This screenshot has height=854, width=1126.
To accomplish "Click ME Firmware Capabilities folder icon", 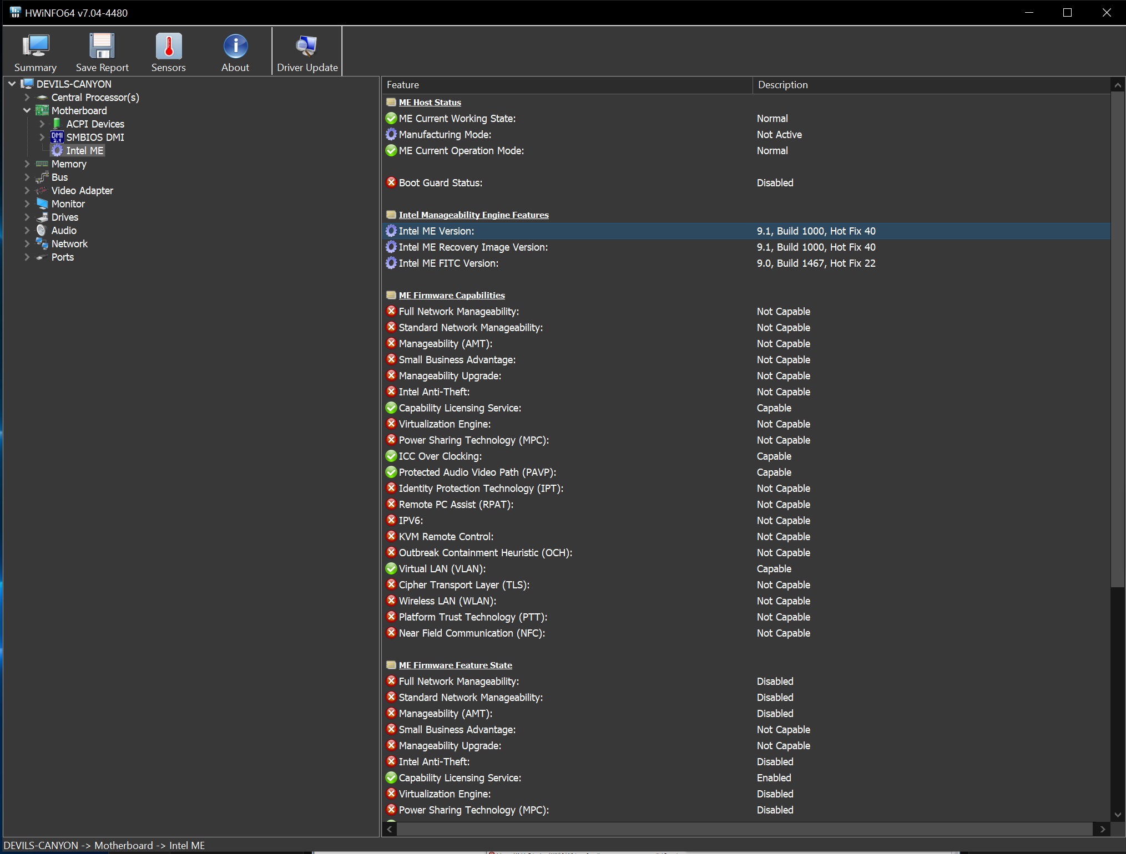I will point(391,295).
